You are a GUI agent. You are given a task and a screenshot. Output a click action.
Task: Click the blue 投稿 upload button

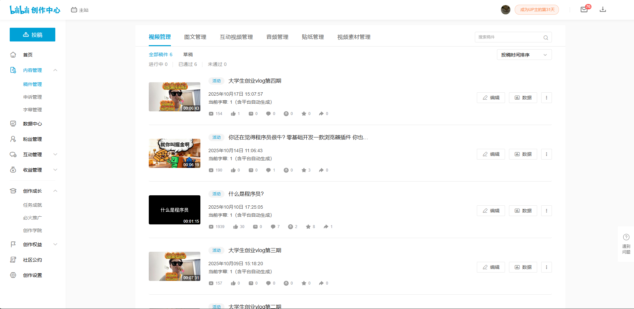tap(32, 34)
